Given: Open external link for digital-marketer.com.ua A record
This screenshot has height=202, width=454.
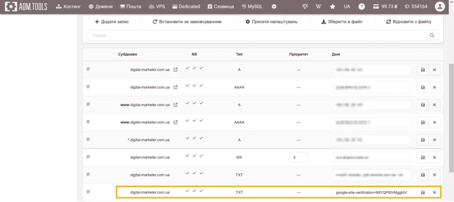Looking at the screenshot, I should (176, 69).
